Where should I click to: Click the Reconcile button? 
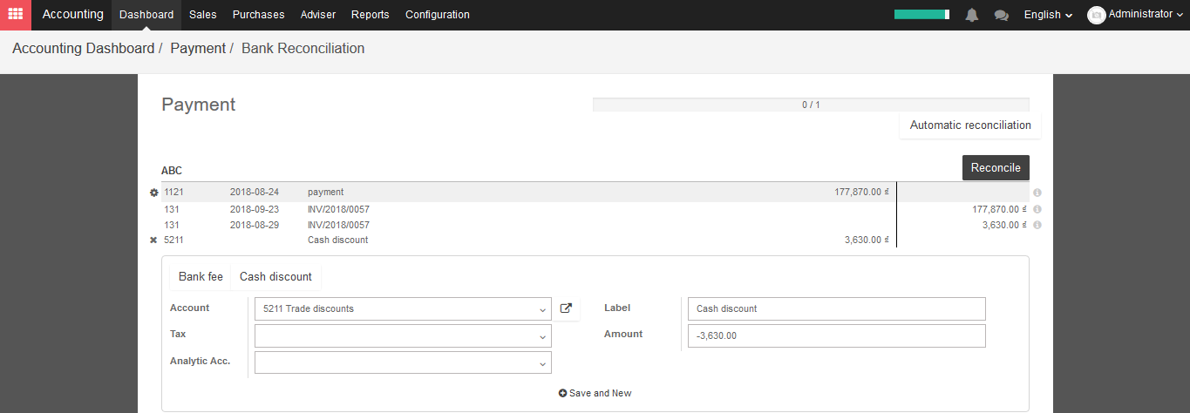[996, 167]
